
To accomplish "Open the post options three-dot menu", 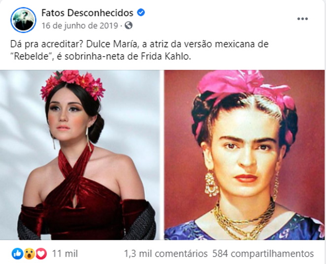I will click(302, 19).
